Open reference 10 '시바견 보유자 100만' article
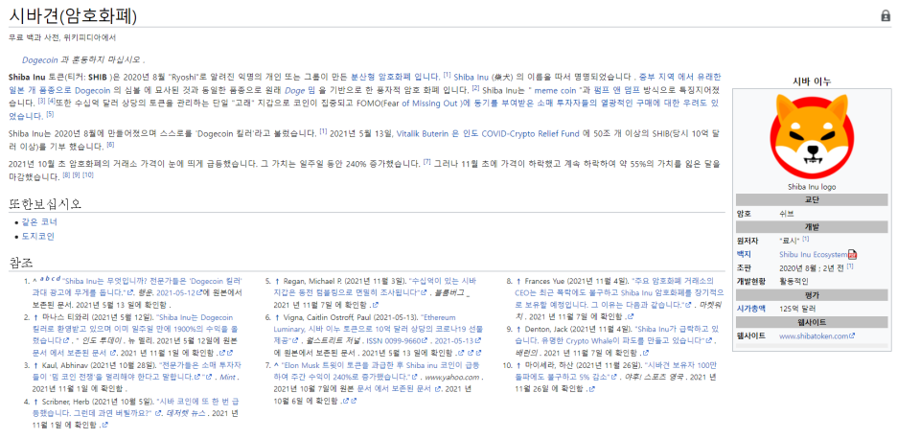The image size is (897, 439). (x=617, y=371)
